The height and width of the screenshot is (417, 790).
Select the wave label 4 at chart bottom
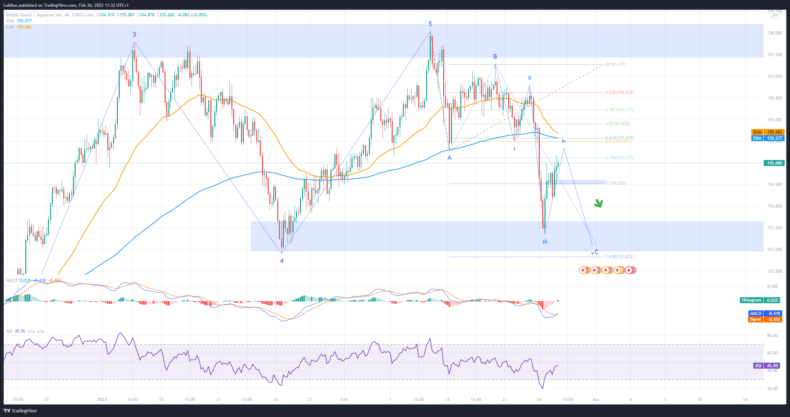pyautogui.click(x=281, y=261)
